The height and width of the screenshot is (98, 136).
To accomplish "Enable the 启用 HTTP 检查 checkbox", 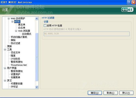I will pos(45,26).
